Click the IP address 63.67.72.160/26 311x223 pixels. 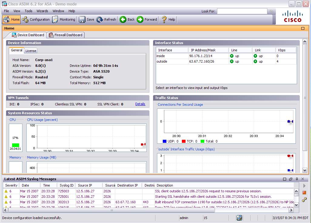coord(202,62)
